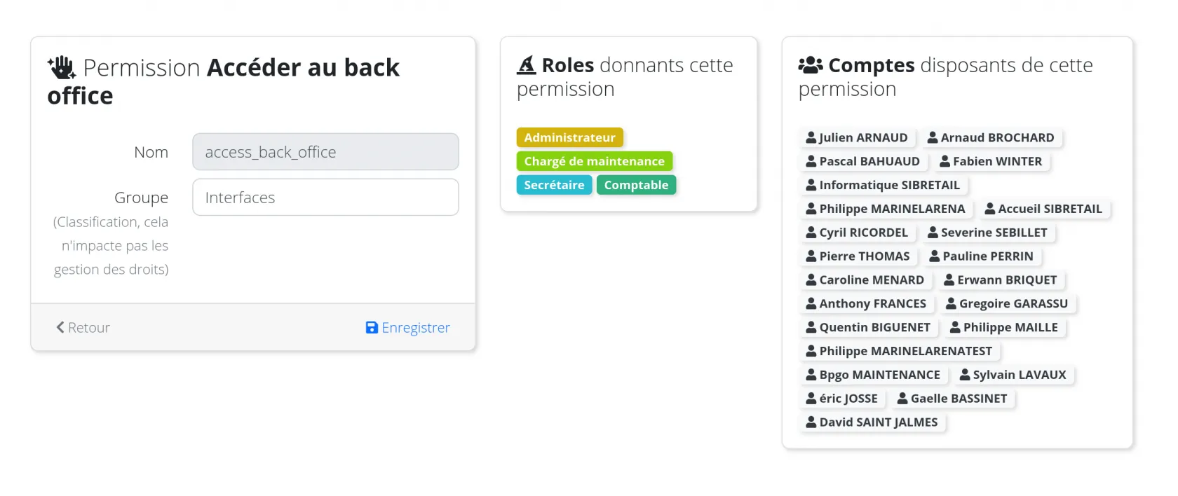Open the Chargé de maintenance role badge
Screen dimensions: 1178x496
click(594, 162)
